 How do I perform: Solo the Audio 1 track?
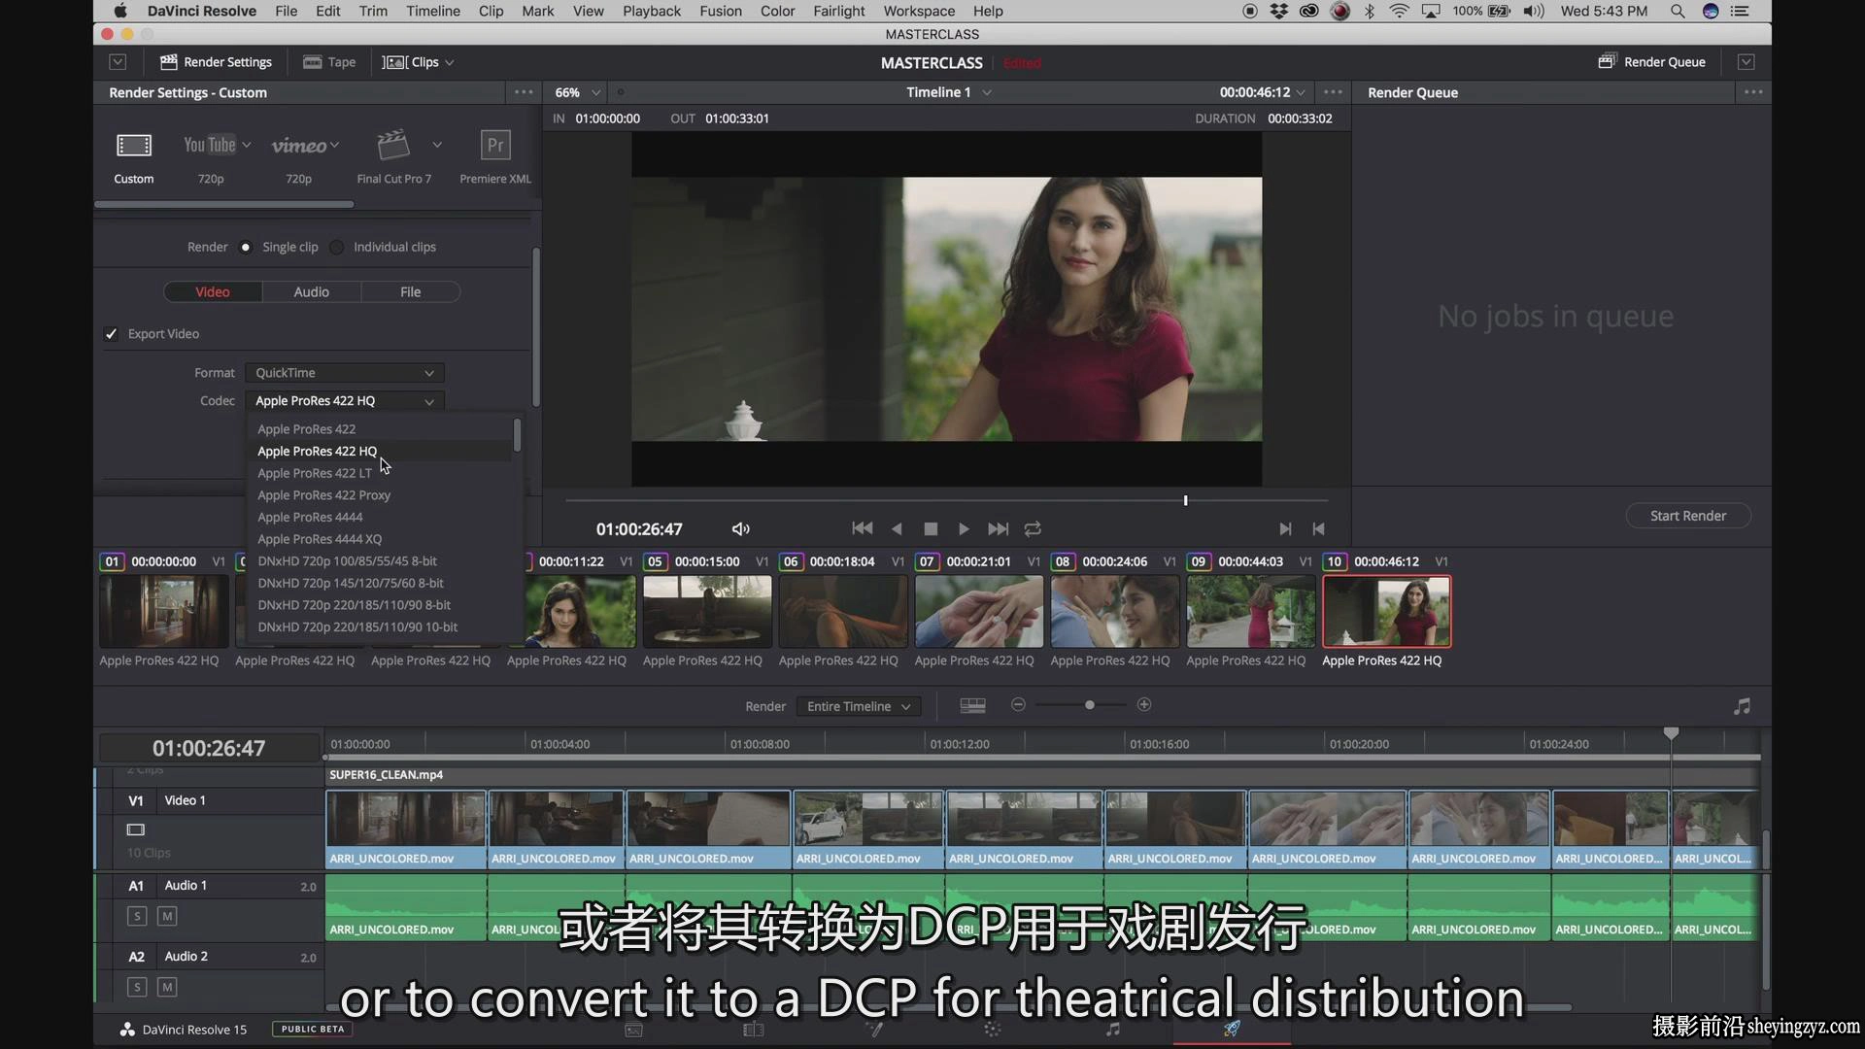pos(137,916)
